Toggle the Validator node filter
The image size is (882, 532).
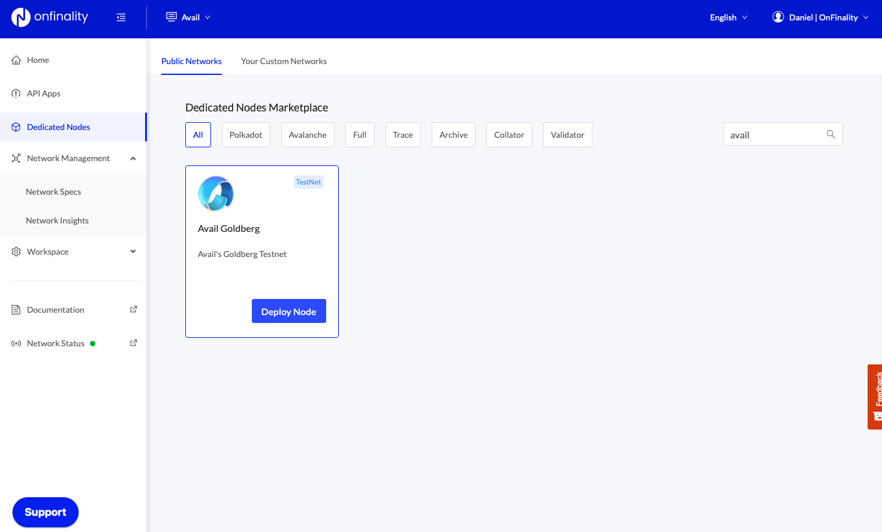[x=567, y=135]
